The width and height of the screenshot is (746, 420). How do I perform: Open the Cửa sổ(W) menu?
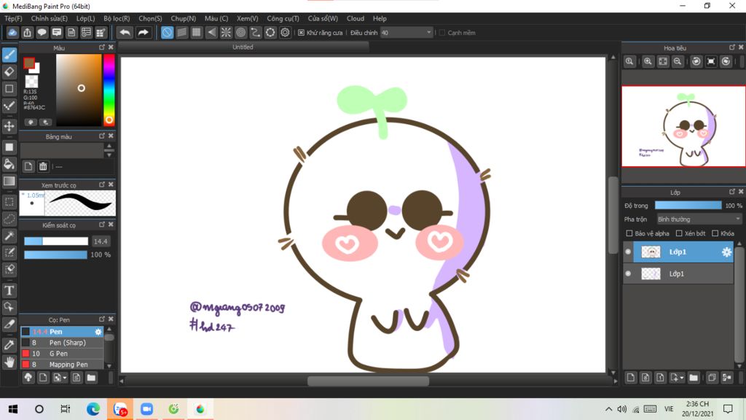[323, 18]
